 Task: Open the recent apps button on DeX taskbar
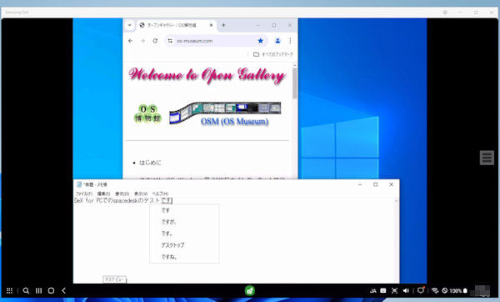click(39, 290)
